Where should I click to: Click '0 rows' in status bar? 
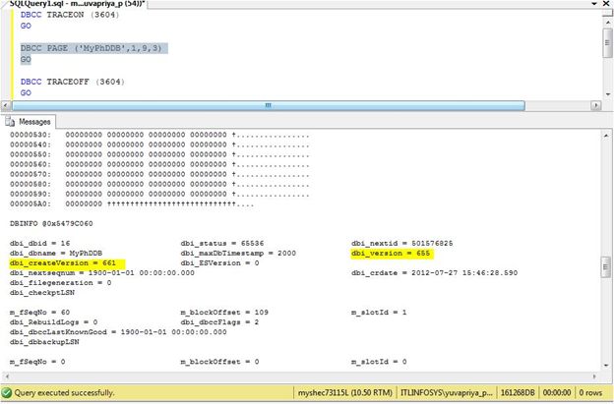pos(590,392)
